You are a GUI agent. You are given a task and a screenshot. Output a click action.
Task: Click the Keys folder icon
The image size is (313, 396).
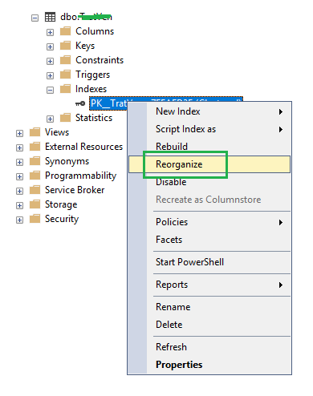coord(65,46)
